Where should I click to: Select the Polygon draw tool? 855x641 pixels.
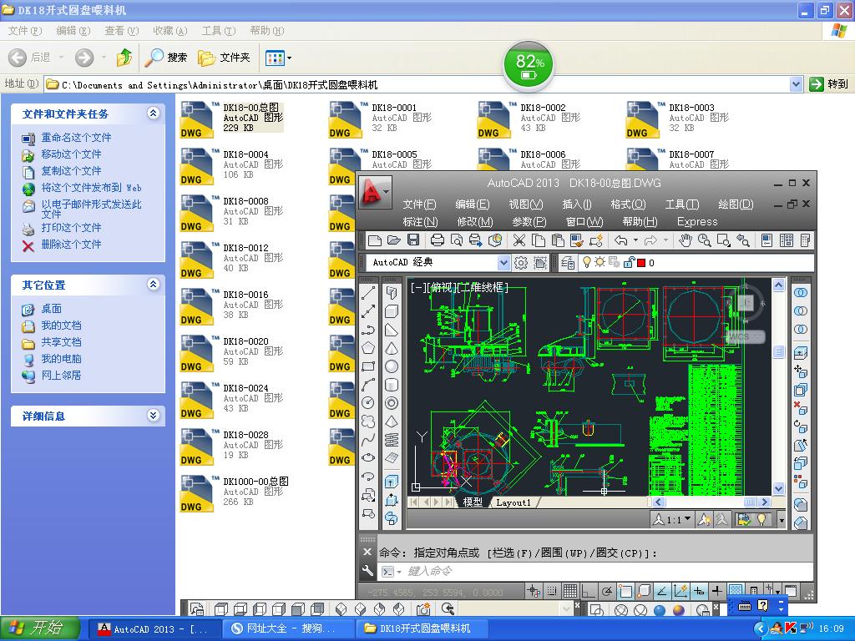[x=368, y=348]
